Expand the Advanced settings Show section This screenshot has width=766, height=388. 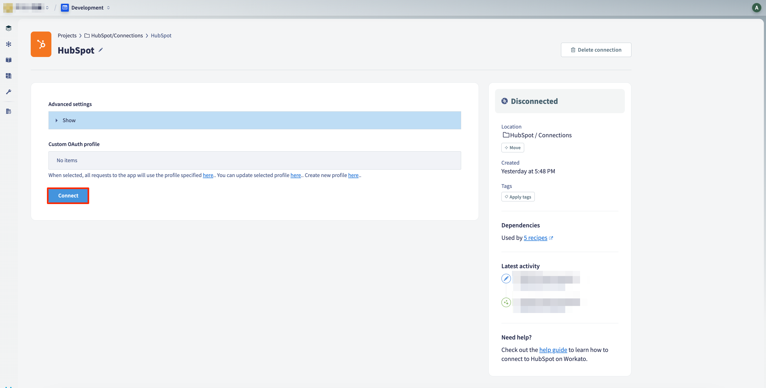tap(255, 121)
